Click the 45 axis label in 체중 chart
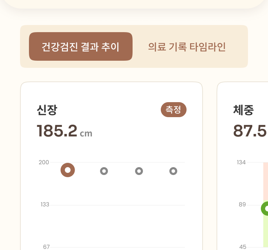 point(243,247)
